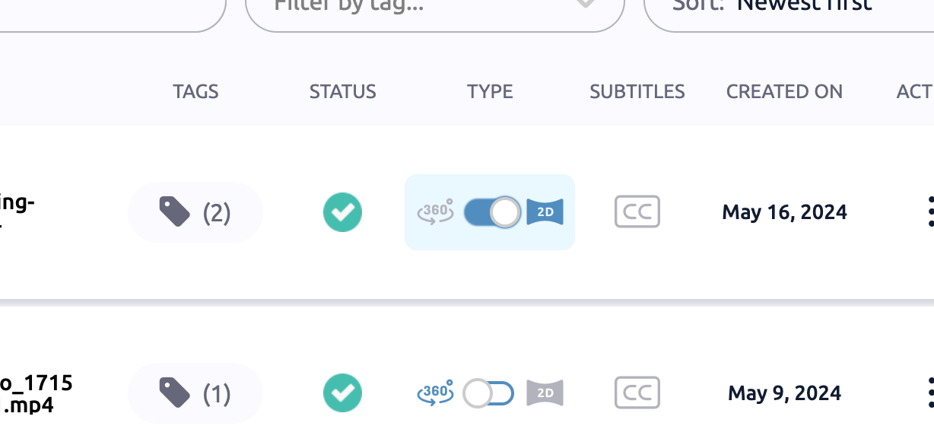Select 360 icon in May 9 row
Screen dimensions: 934x426
pyautogui.click(x=436, y=393)
